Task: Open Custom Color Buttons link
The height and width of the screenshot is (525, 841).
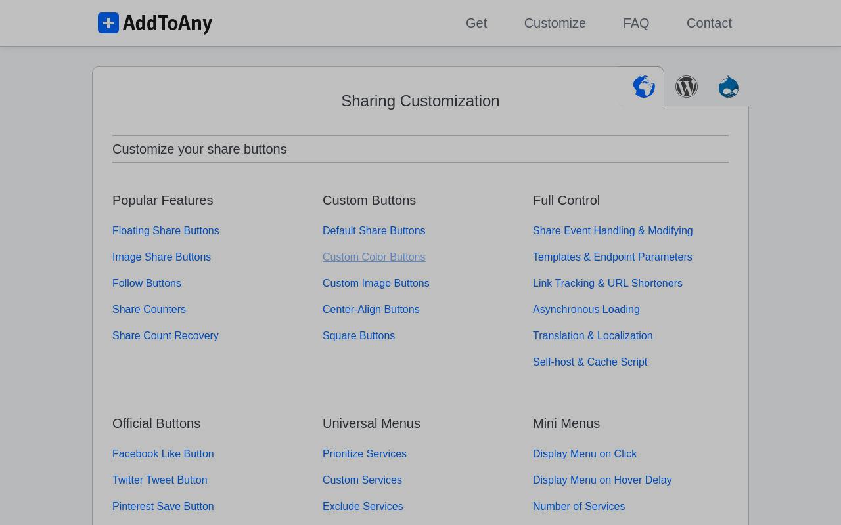Action: 374,257
